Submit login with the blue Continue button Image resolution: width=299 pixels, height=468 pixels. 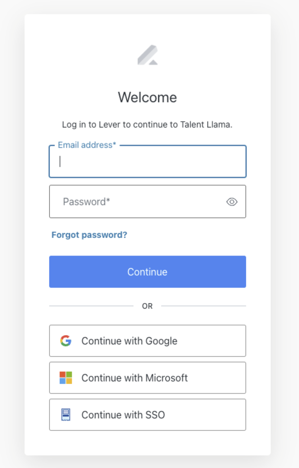click(148, 272)
